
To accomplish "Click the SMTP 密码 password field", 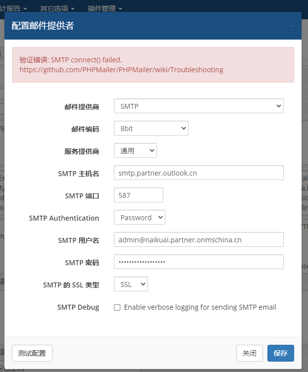I will (199, 262).
